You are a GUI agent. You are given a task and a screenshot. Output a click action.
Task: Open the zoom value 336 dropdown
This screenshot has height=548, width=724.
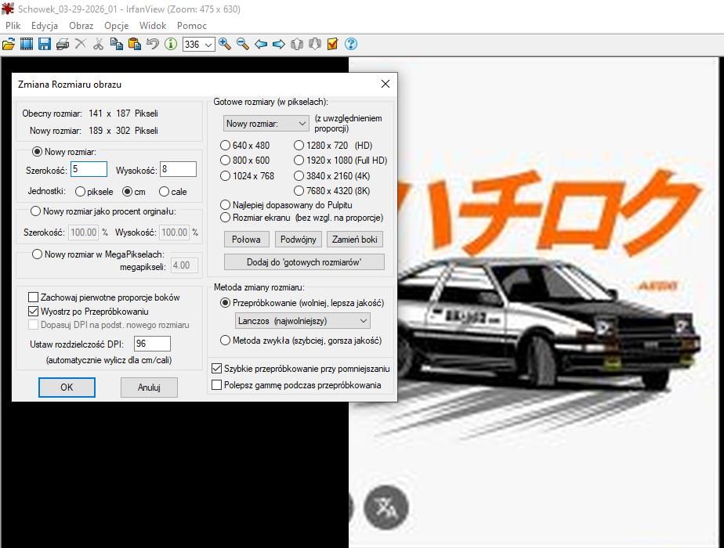[208, 45]
